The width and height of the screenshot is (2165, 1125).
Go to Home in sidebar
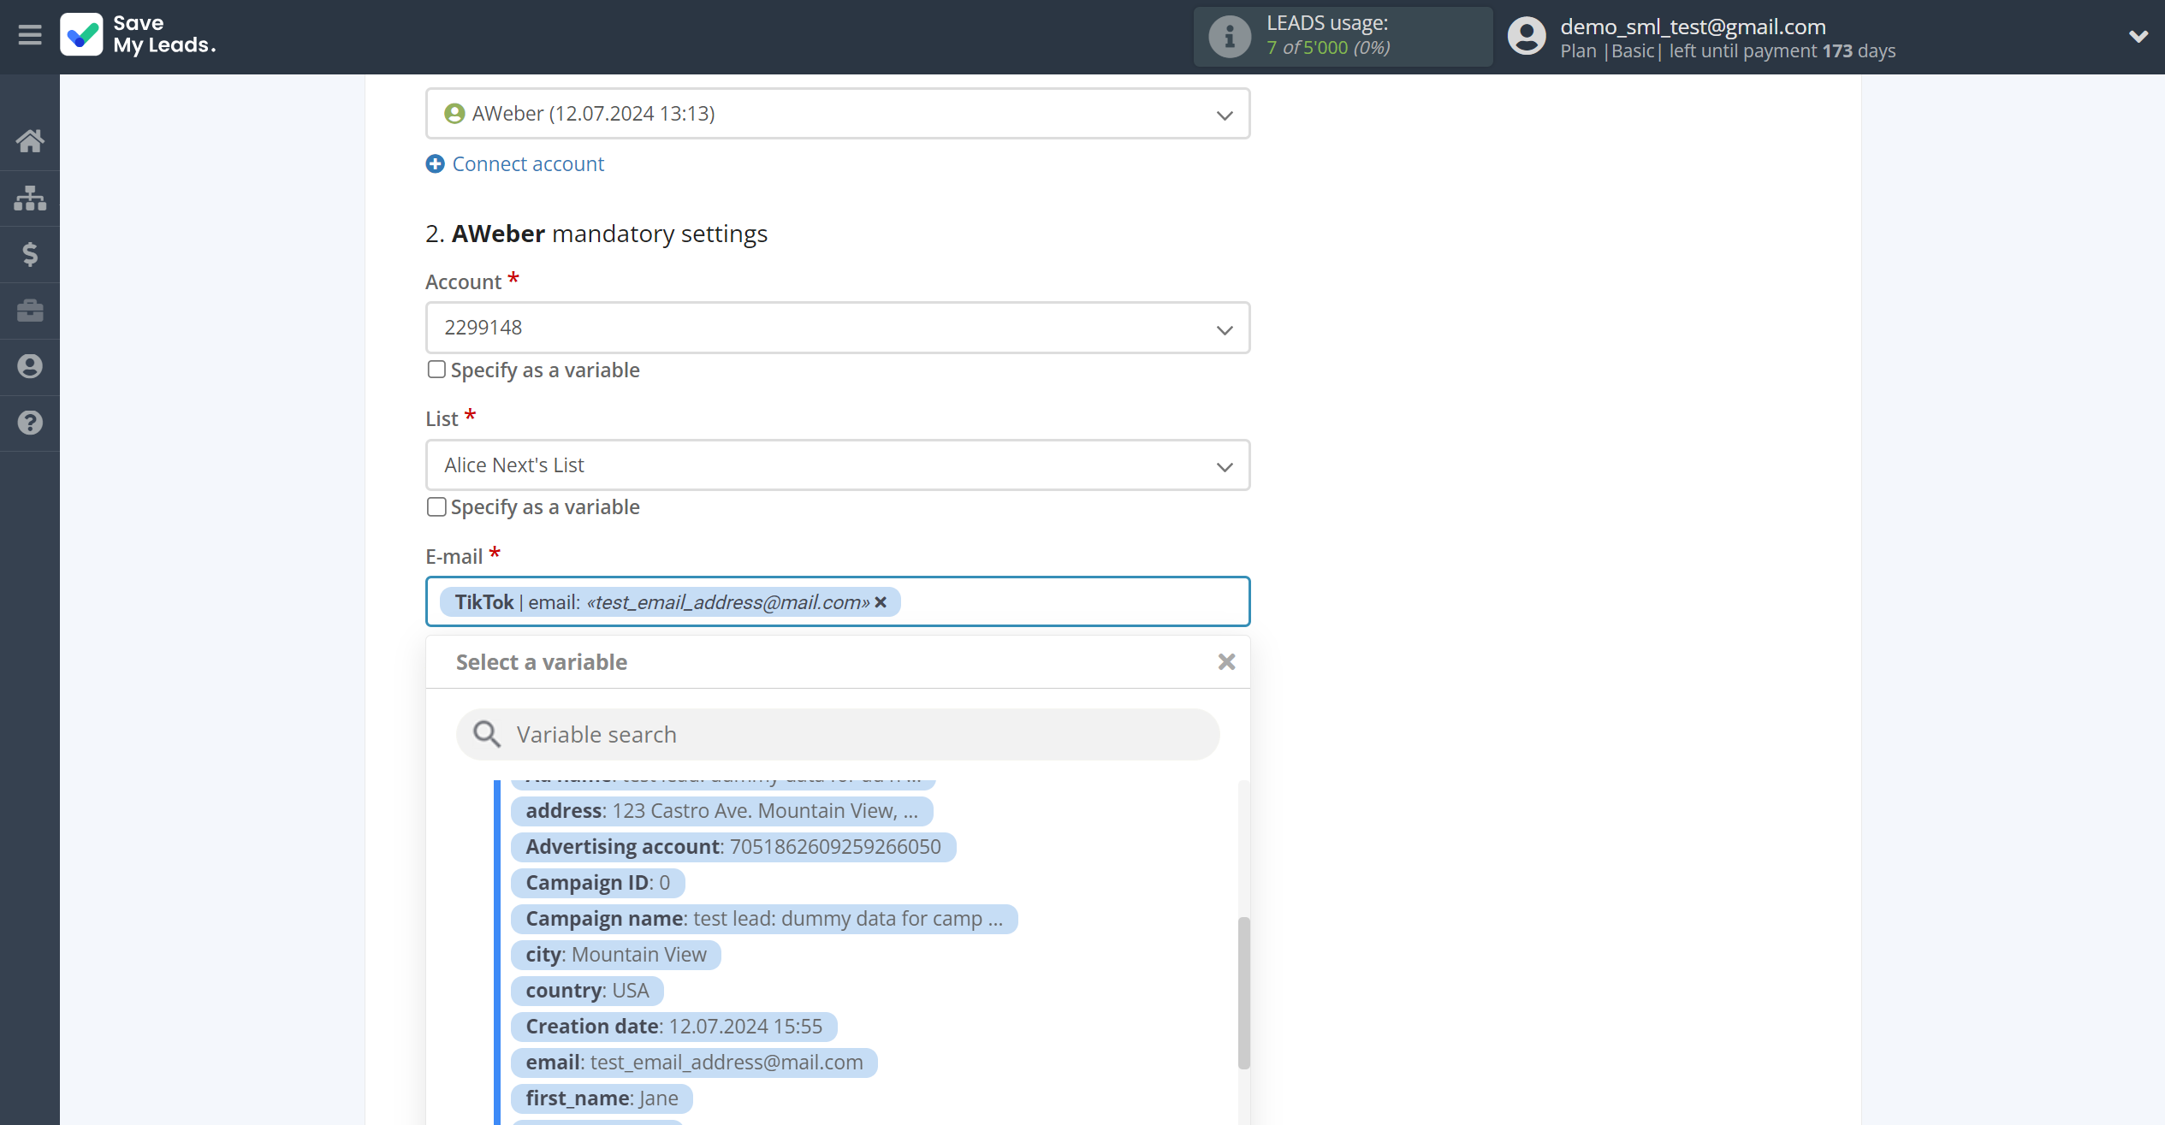30,141
